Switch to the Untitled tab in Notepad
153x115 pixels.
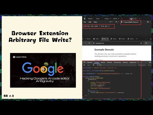pos(90,19)
